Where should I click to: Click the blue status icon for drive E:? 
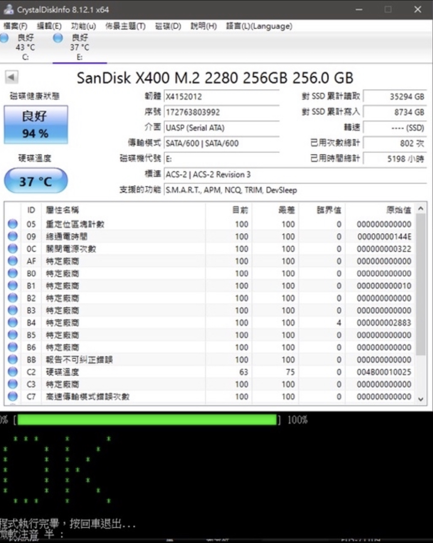(x=58, y=38)
